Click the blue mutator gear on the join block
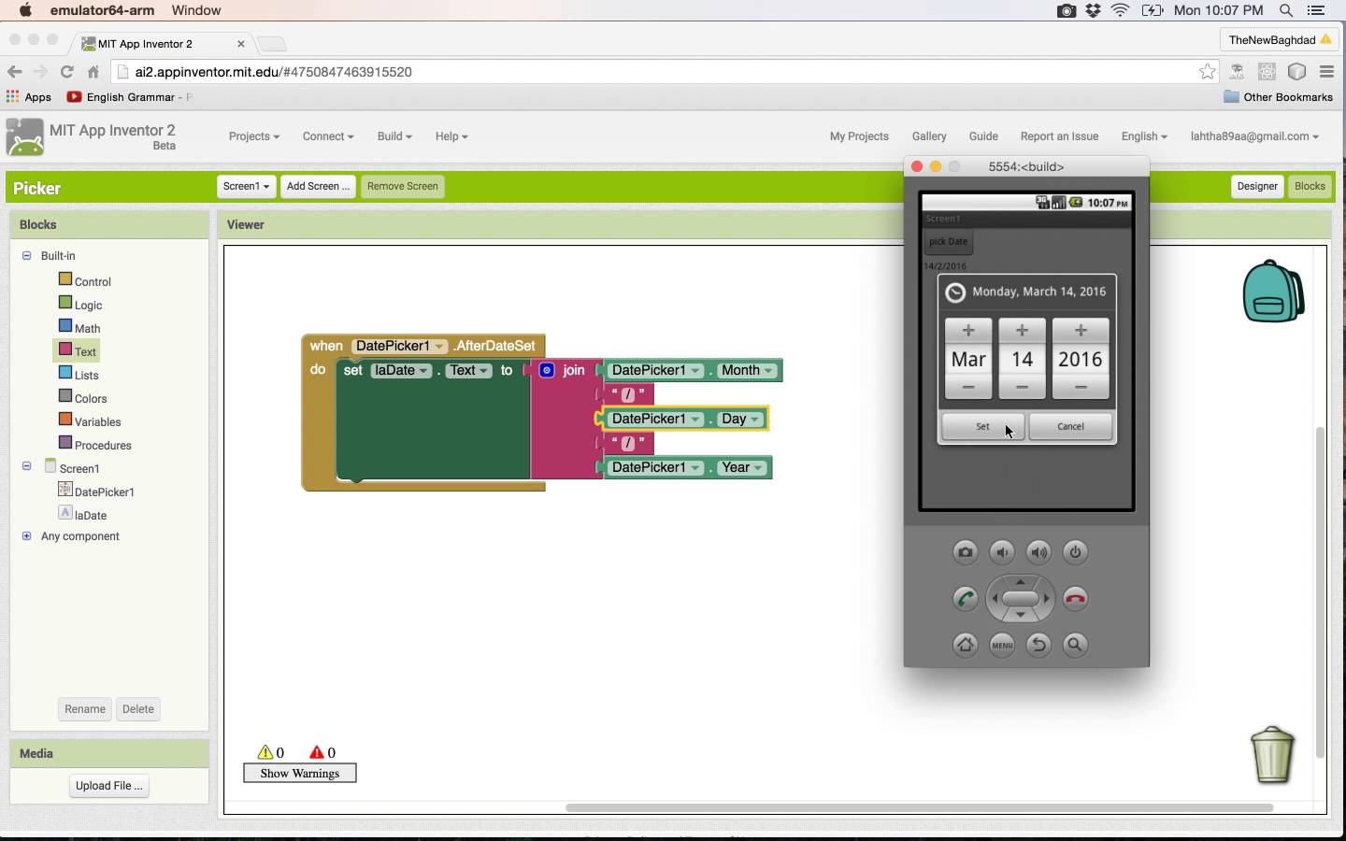The height and width of the screenshot is (841, 1346). tap(547, 370)
